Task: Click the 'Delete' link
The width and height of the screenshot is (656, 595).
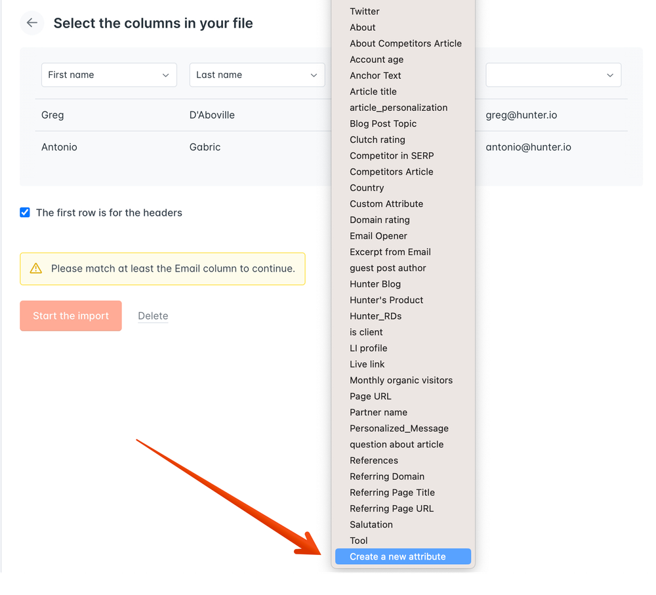Action: pos(153,316)
